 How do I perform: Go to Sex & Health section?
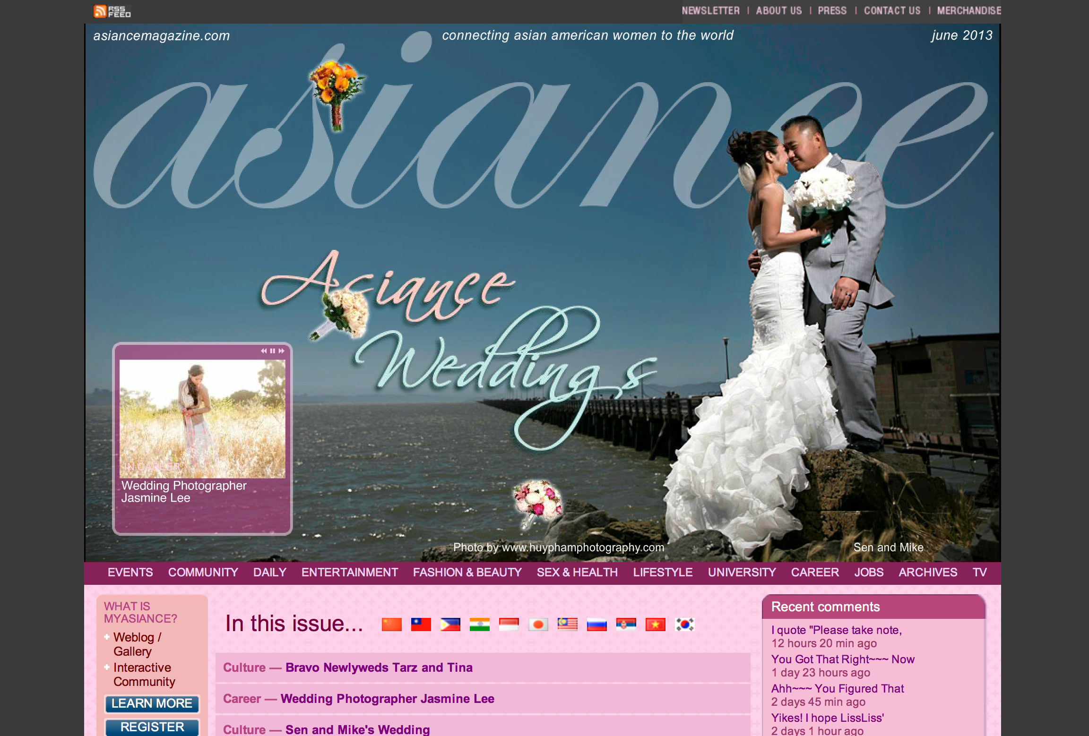pyautogui.click(x=577, y=572)
